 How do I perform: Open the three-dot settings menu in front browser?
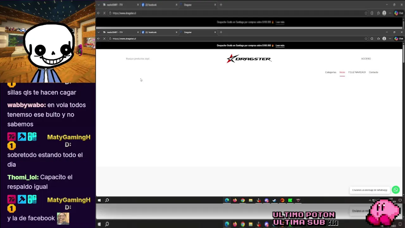[390, 39]
